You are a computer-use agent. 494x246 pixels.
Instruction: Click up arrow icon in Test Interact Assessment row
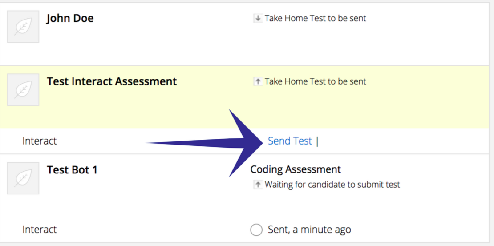click(258, 81)
